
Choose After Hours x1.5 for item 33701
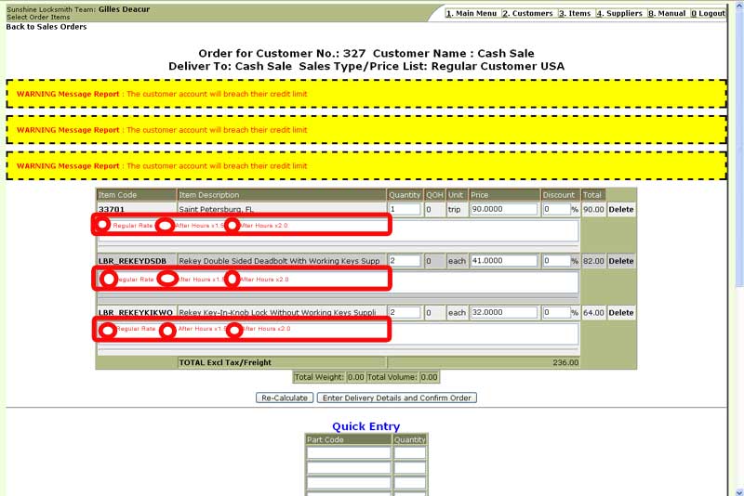165,225
